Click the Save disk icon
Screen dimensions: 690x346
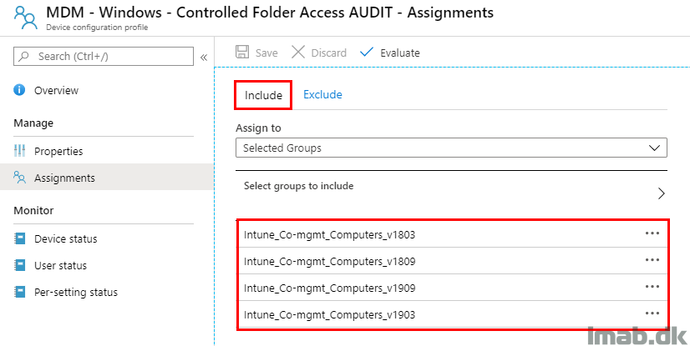[242, 53]
